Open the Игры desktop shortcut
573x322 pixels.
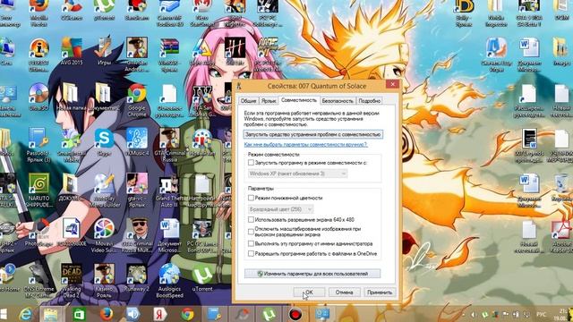104,51
